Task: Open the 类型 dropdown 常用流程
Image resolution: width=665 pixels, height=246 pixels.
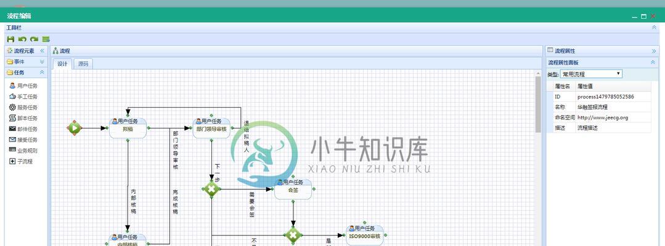Action: tap(591, 74)
